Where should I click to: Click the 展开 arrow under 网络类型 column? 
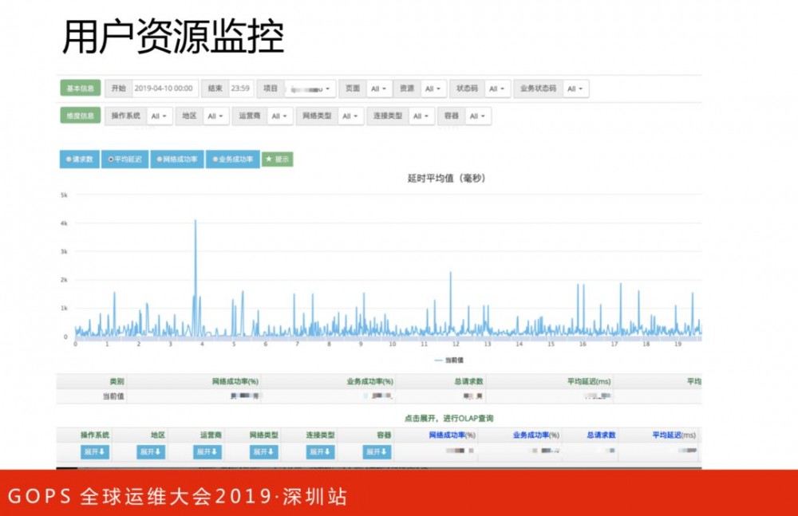click(263, 453)
